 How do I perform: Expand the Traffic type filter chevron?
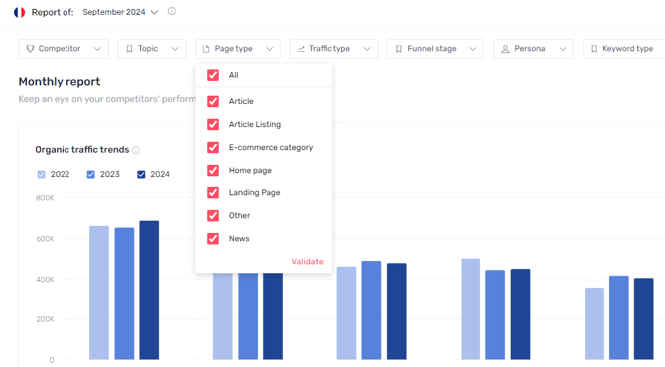(367, 49)
